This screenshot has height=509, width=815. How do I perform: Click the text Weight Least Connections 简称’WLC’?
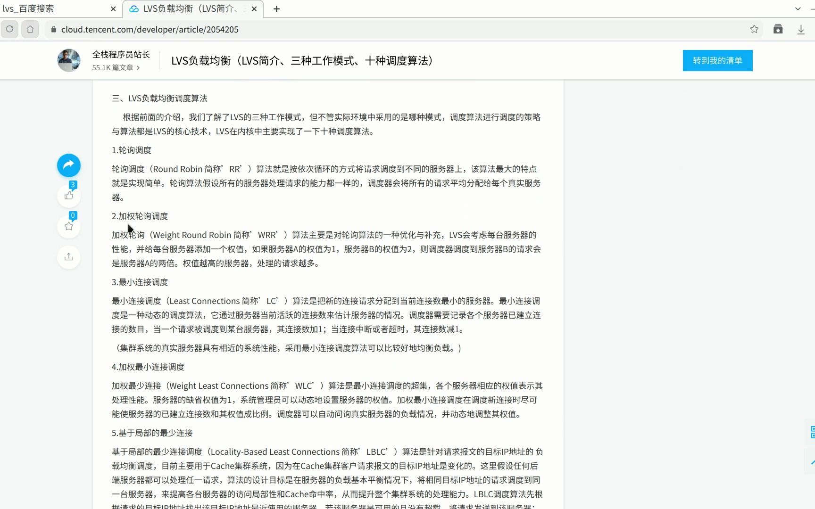tap(242, 386)
